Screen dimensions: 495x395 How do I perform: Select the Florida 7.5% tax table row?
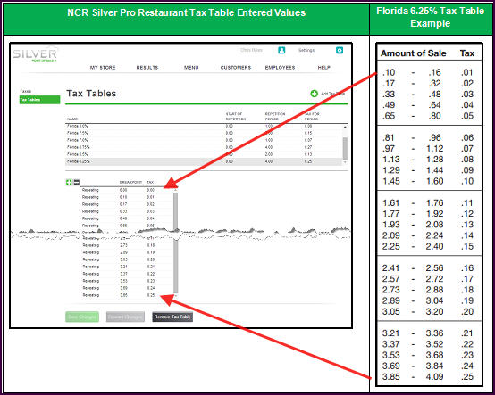204,133
